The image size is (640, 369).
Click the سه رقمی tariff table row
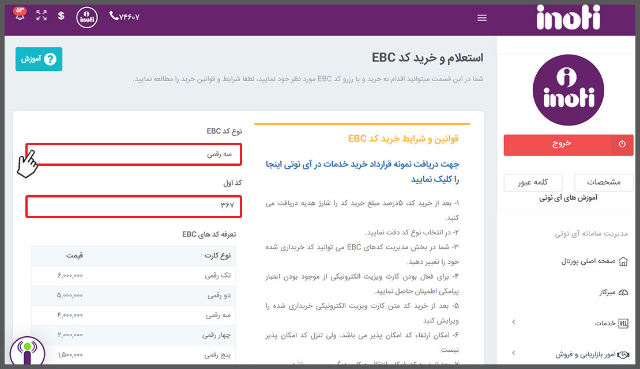(x=133, y=315)
